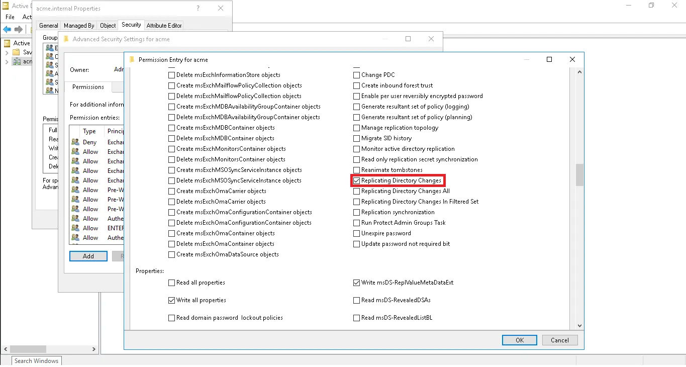Check Enable per user reversibly encrypted password
The height and width of the screenshot is (367, 686).
357,96
